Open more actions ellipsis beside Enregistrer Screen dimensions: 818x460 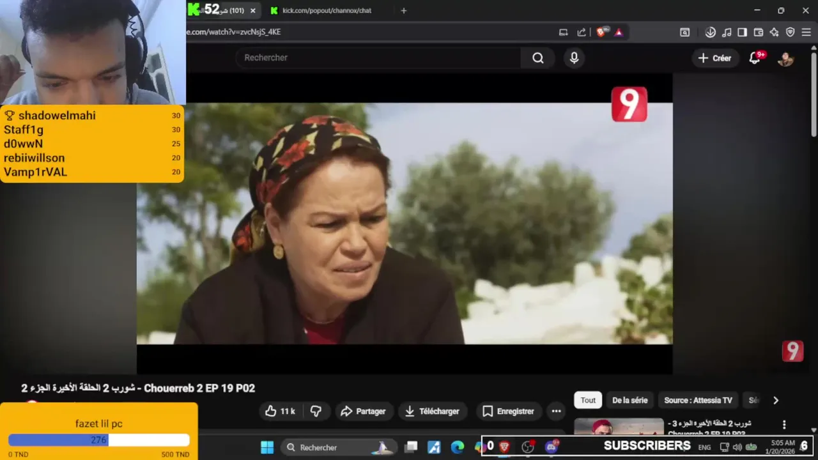556,411
